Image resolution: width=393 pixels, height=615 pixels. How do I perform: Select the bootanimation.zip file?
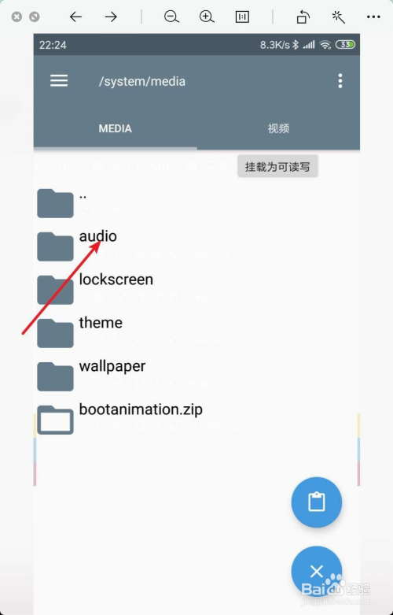[x=196, y=417]
